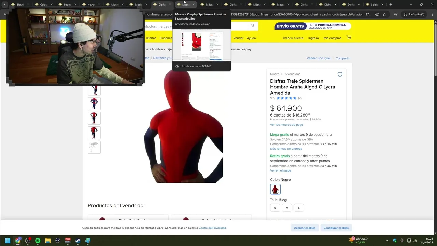437x246 pixels.
Task: Select size S
Action: [x=275, y=208]
